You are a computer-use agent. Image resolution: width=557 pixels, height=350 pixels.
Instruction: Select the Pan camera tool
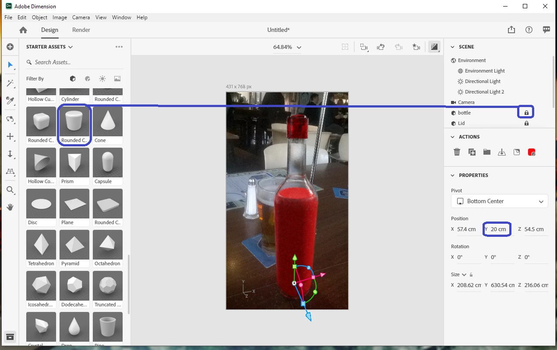tap(11, 137)
